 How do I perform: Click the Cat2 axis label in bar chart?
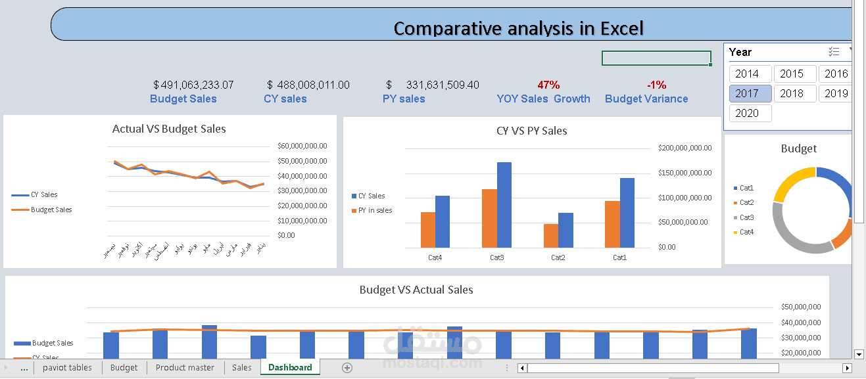(558, 258)
